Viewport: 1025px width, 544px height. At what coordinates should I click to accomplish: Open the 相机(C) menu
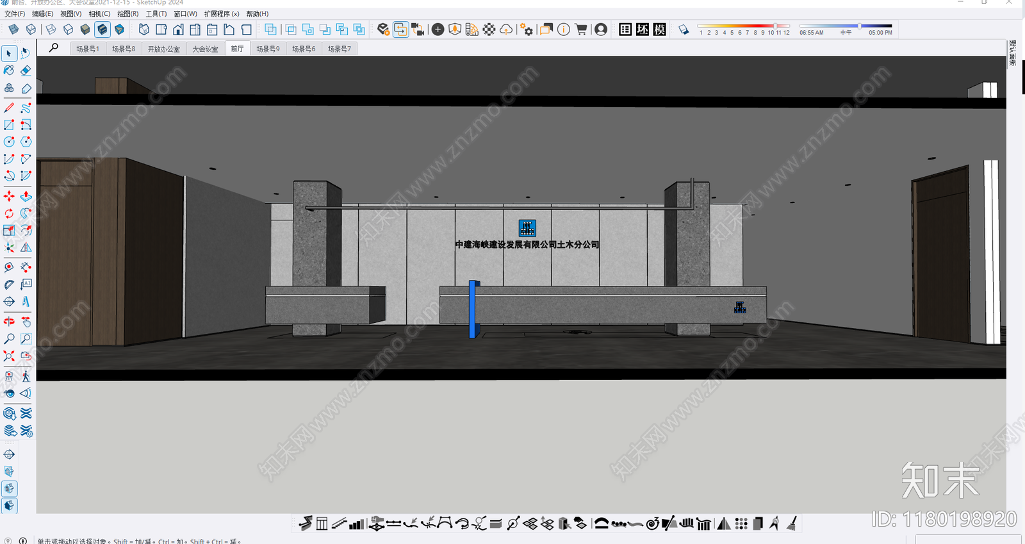(99, 13)
